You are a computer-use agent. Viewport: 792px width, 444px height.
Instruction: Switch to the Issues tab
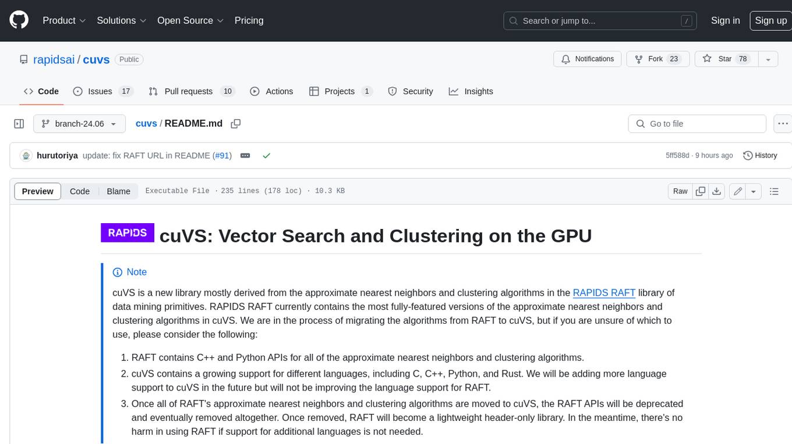point(103,91)
